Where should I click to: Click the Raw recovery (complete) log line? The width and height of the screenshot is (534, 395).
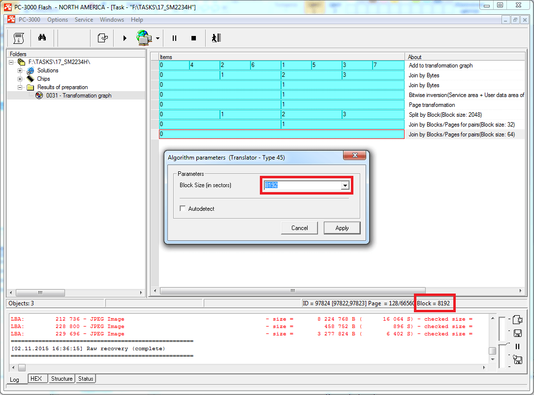[88, 349]
